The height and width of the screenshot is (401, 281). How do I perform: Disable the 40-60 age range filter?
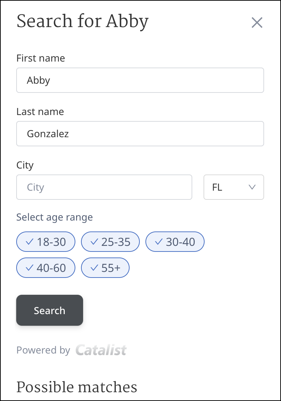[x=46, y=268]
